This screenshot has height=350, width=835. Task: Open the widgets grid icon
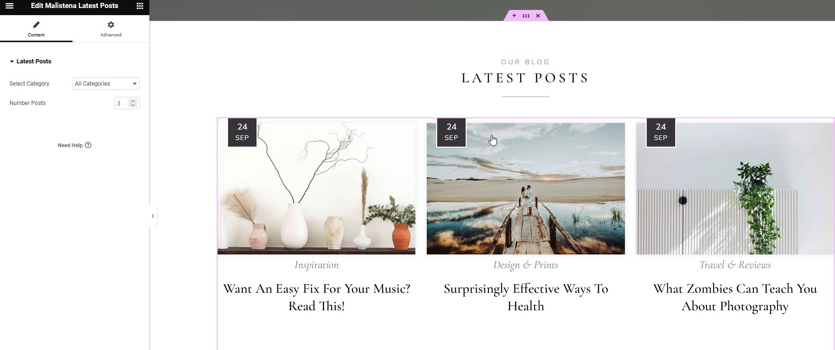coord(140,6)
